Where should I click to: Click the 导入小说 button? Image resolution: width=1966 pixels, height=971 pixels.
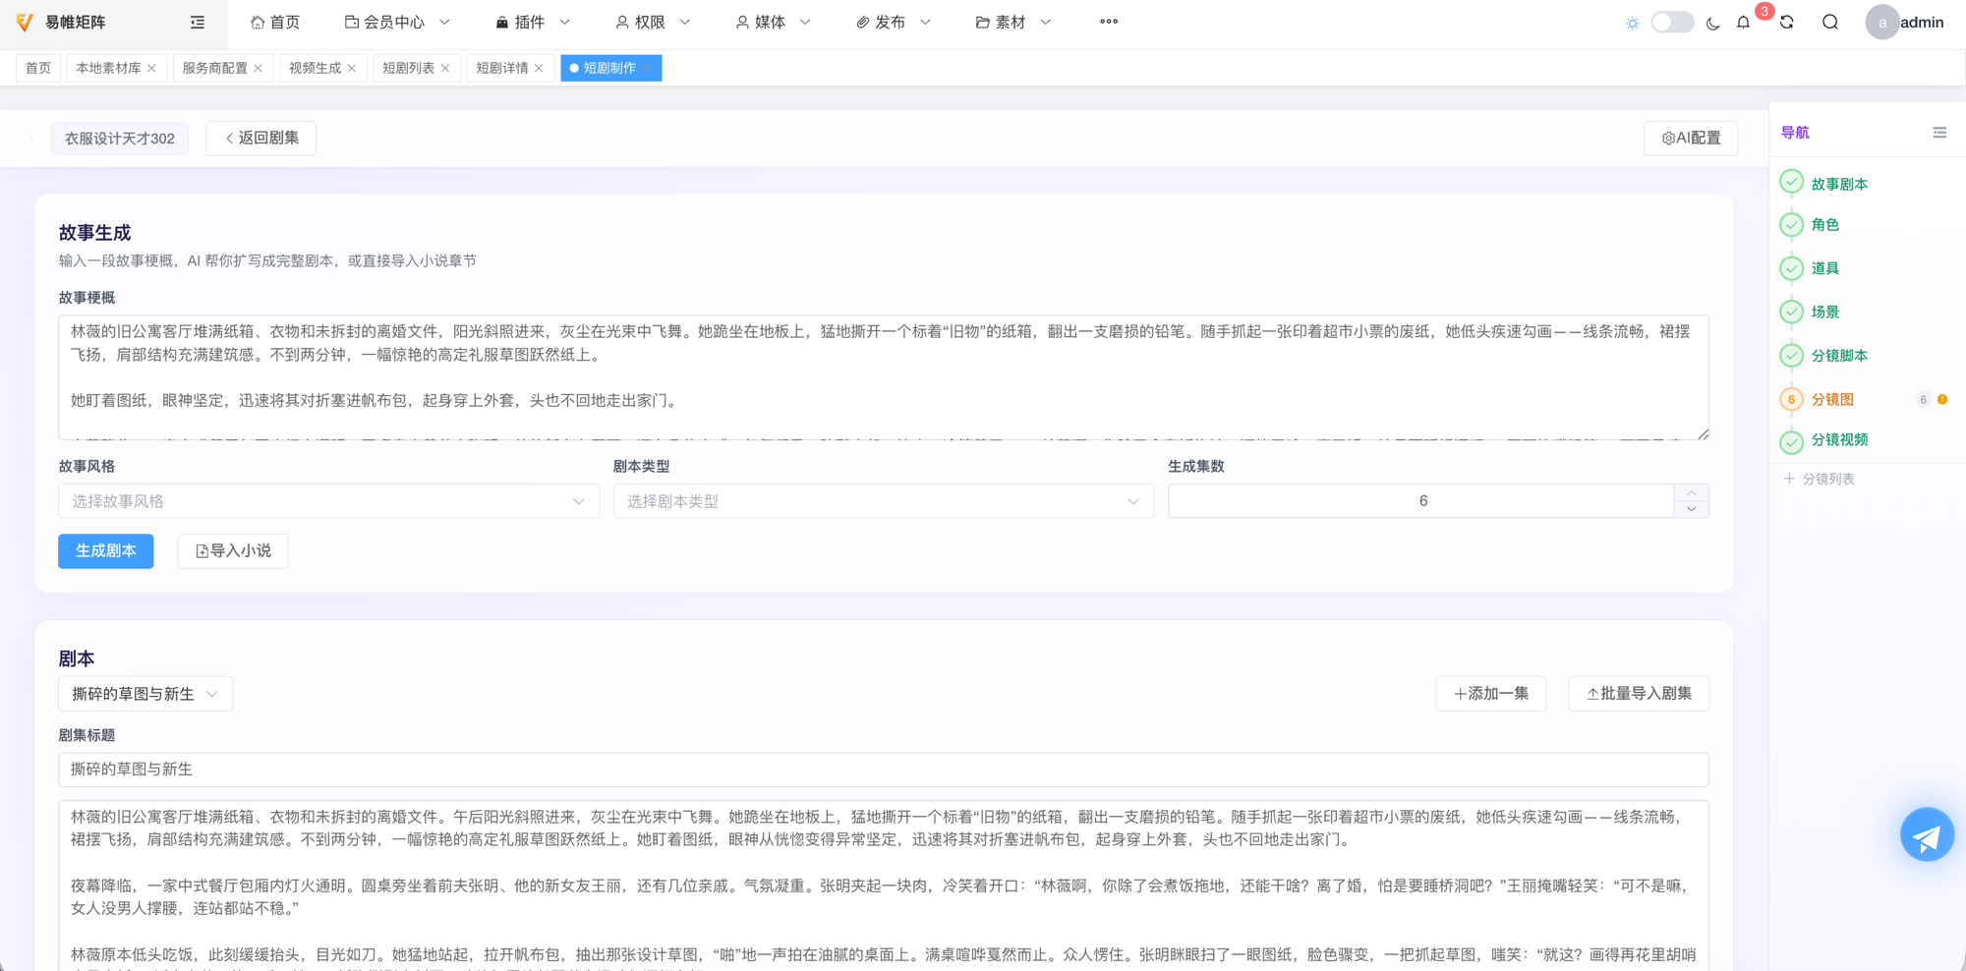pos(233,551)
